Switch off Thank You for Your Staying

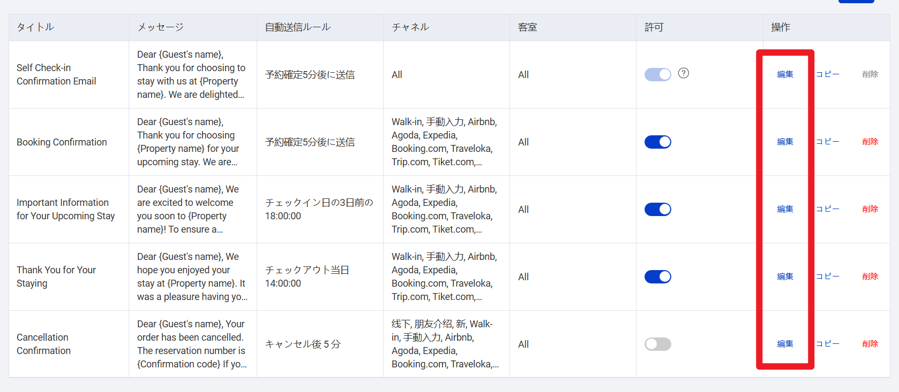point(658,276)
